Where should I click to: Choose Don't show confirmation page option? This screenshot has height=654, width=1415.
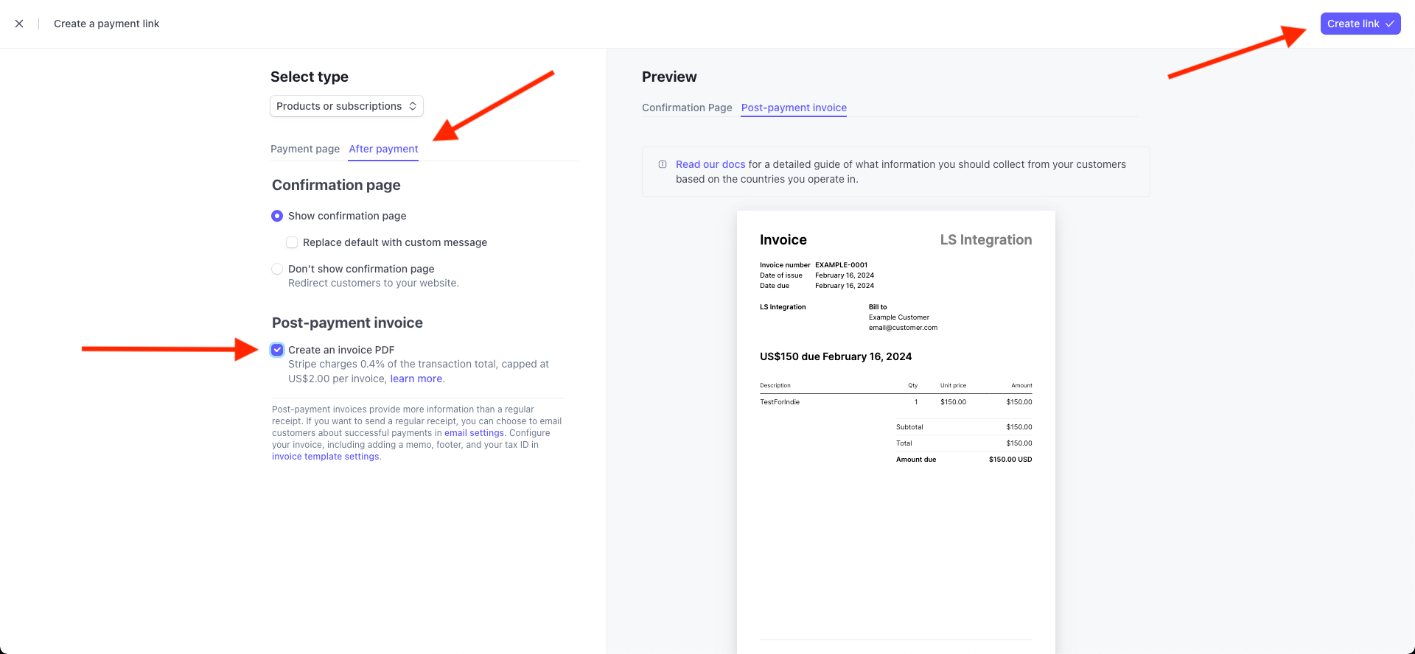pyautogui.click(x=277, y=269)
